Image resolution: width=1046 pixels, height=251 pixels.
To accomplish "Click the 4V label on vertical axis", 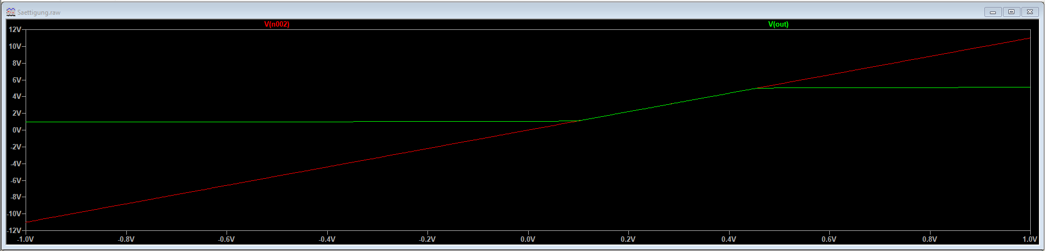I will [x=17, y=97].
